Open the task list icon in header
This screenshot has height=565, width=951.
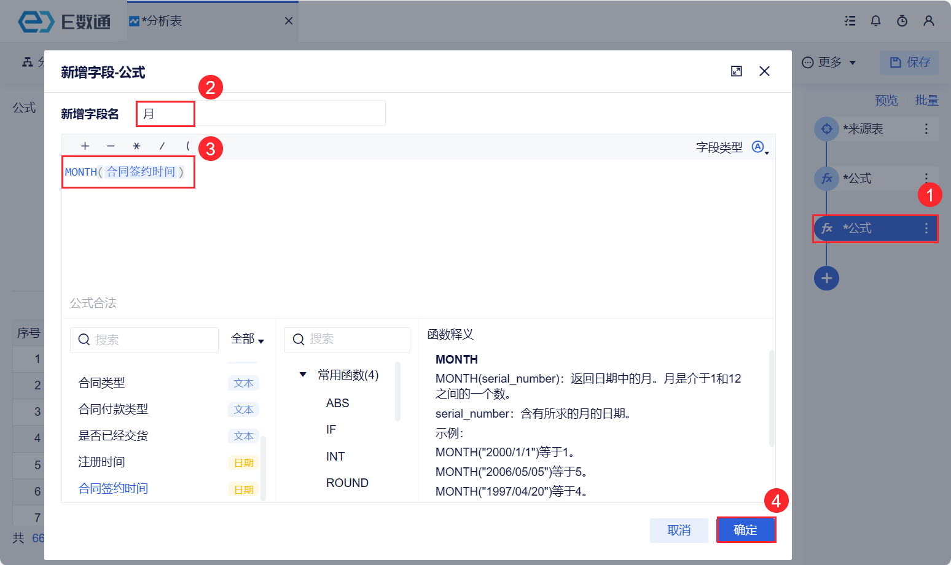(x=850, y=21)
